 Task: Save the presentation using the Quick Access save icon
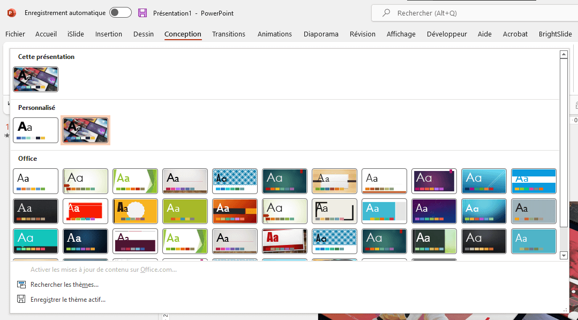point(142,13)
